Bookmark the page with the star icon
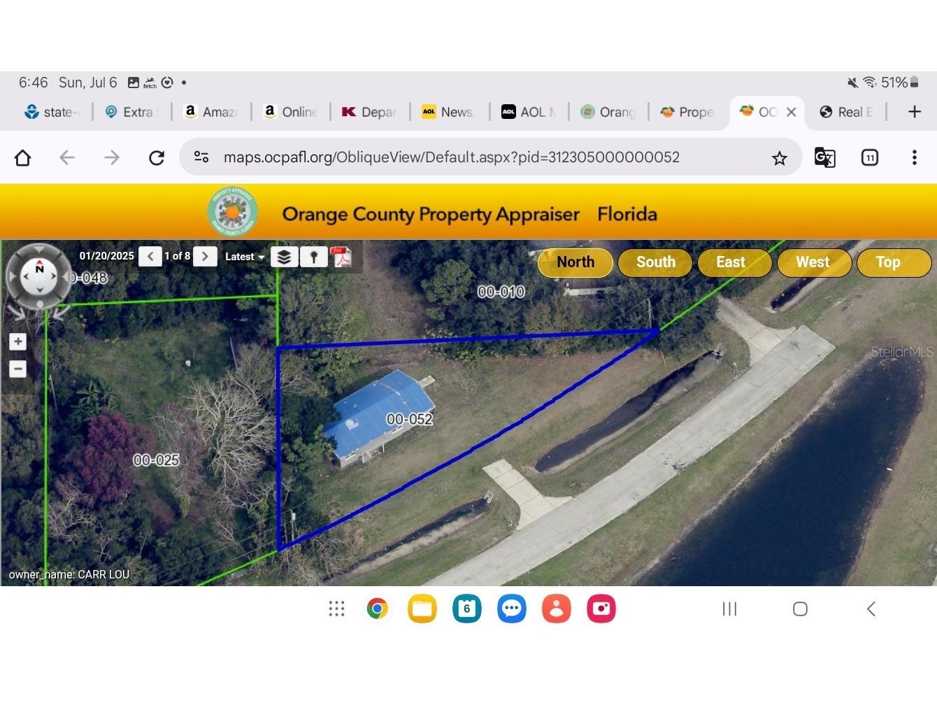The width and height of the screenshot is (937, 703). pos(779,157)
